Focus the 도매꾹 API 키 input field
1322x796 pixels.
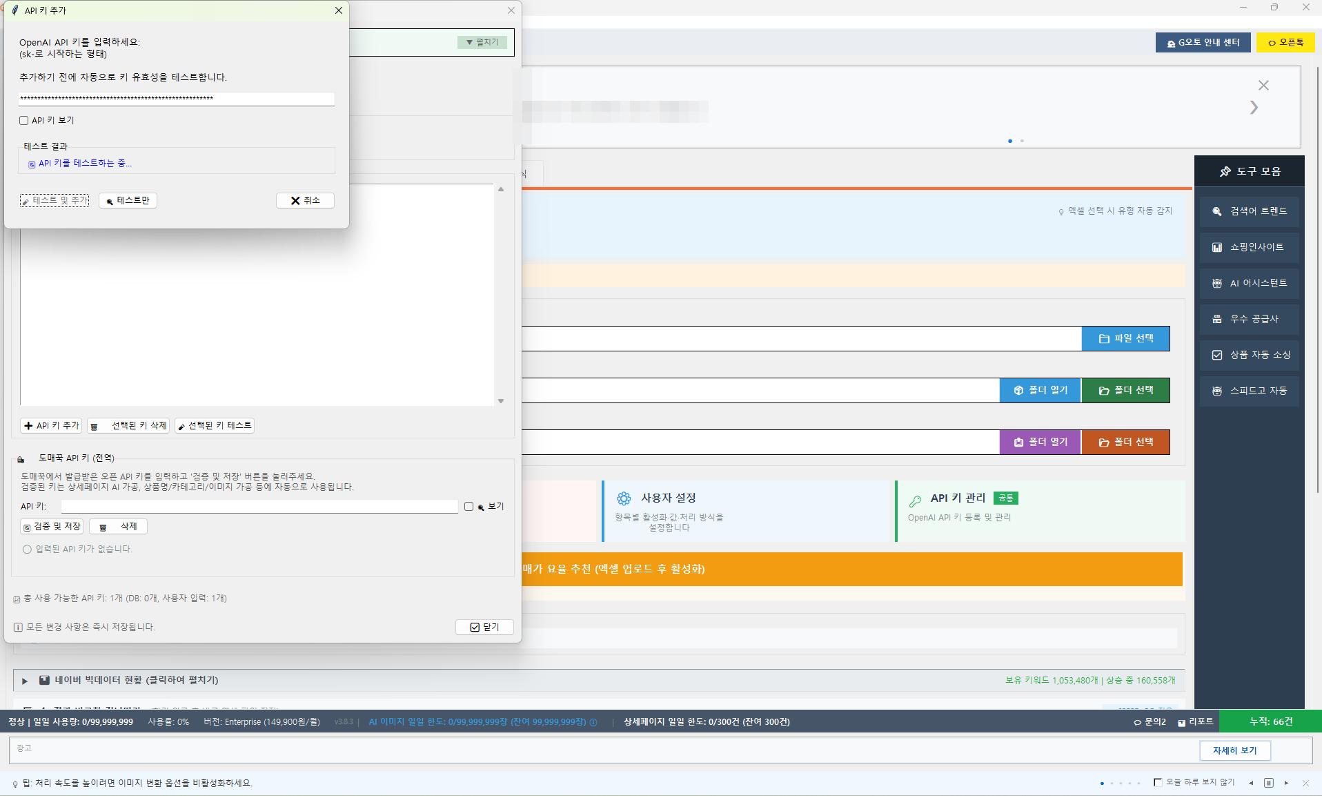pyautogui.click(x=259, y=507)
